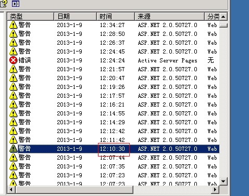Select warning icon in 12:14:55 row
Viewport: 249px width, 196px height.
tap(13, 113)
